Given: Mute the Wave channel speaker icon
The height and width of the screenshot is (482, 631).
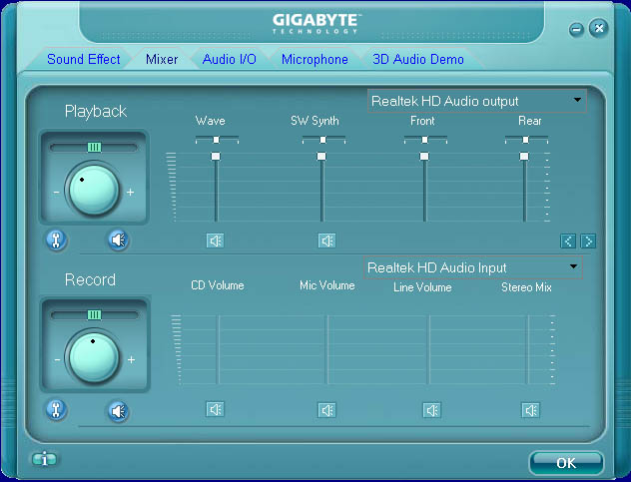Looking at the screenshot, I should pos(216,241).
